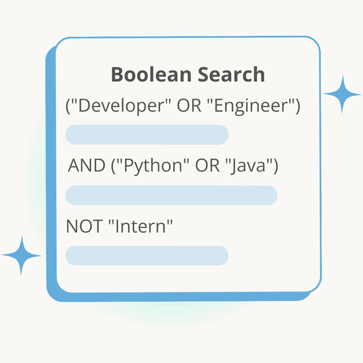The image size is (363, 363).
Task: Click the AND operator
Action: click(87, 166)
